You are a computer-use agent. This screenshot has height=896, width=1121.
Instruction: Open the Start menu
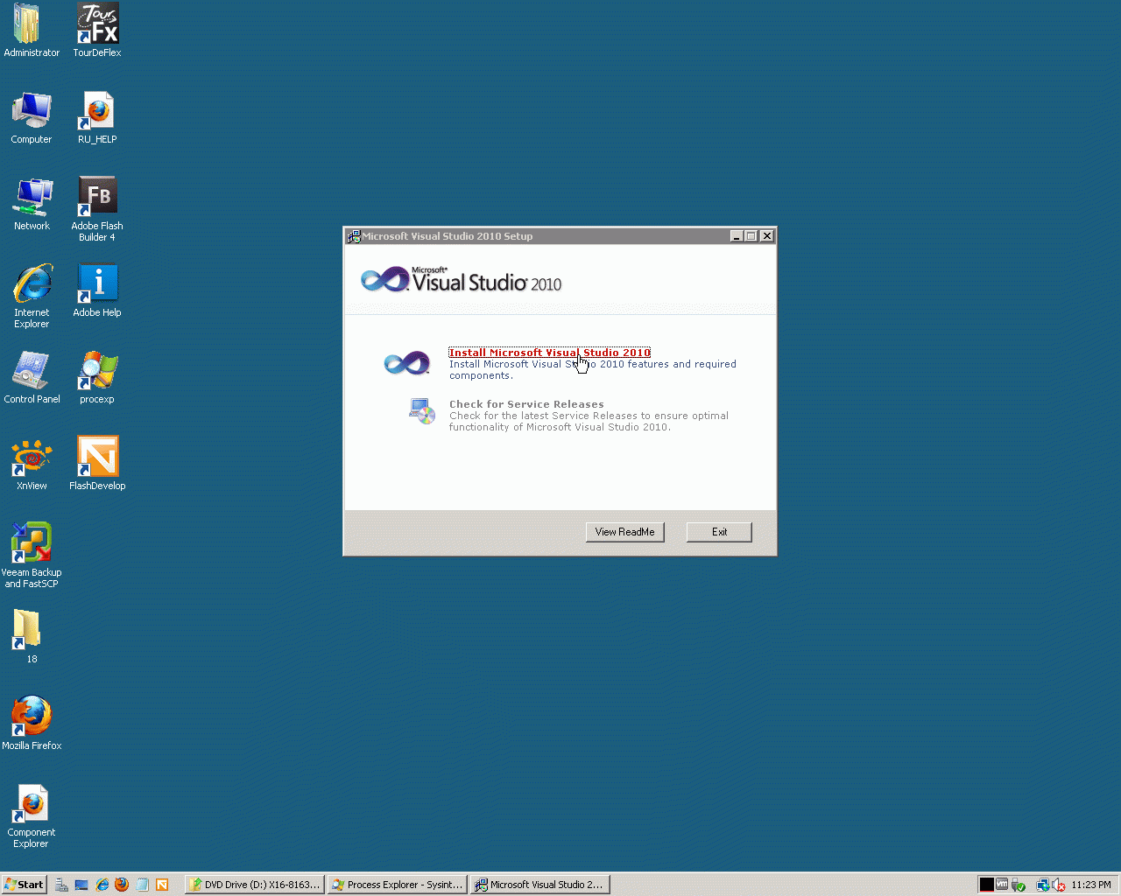tap(24, 885)
